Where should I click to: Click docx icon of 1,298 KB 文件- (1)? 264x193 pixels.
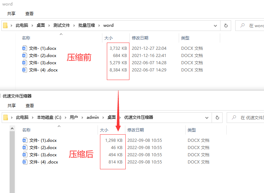25,140
